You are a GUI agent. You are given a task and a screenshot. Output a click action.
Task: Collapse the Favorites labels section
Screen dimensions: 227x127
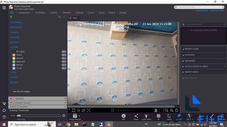183,55
